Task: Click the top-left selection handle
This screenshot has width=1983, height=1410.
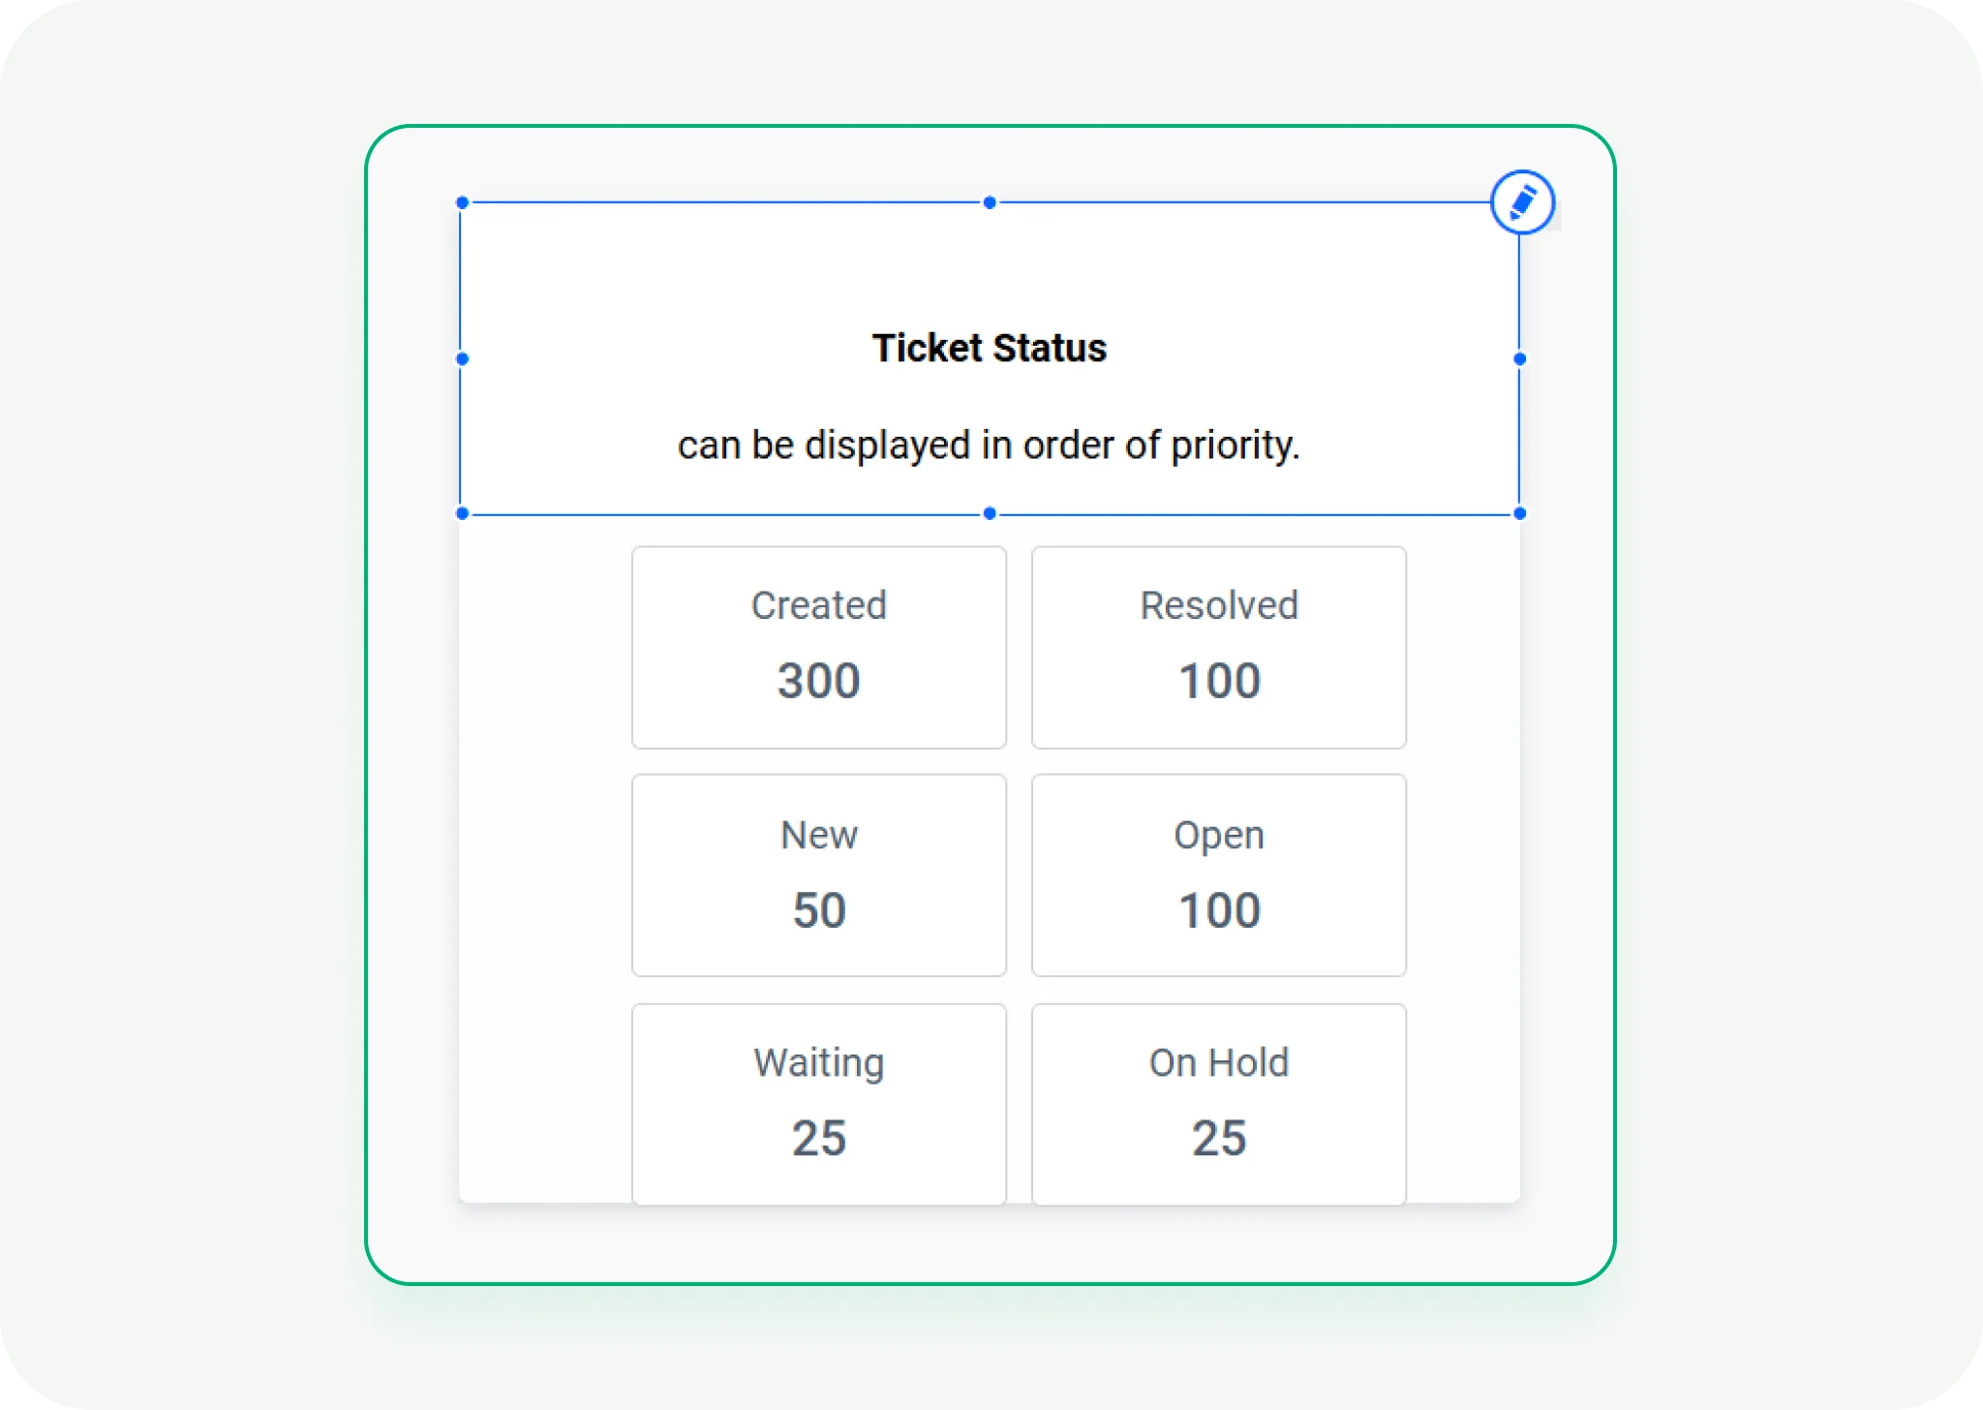Action: (x=462, y=201)
